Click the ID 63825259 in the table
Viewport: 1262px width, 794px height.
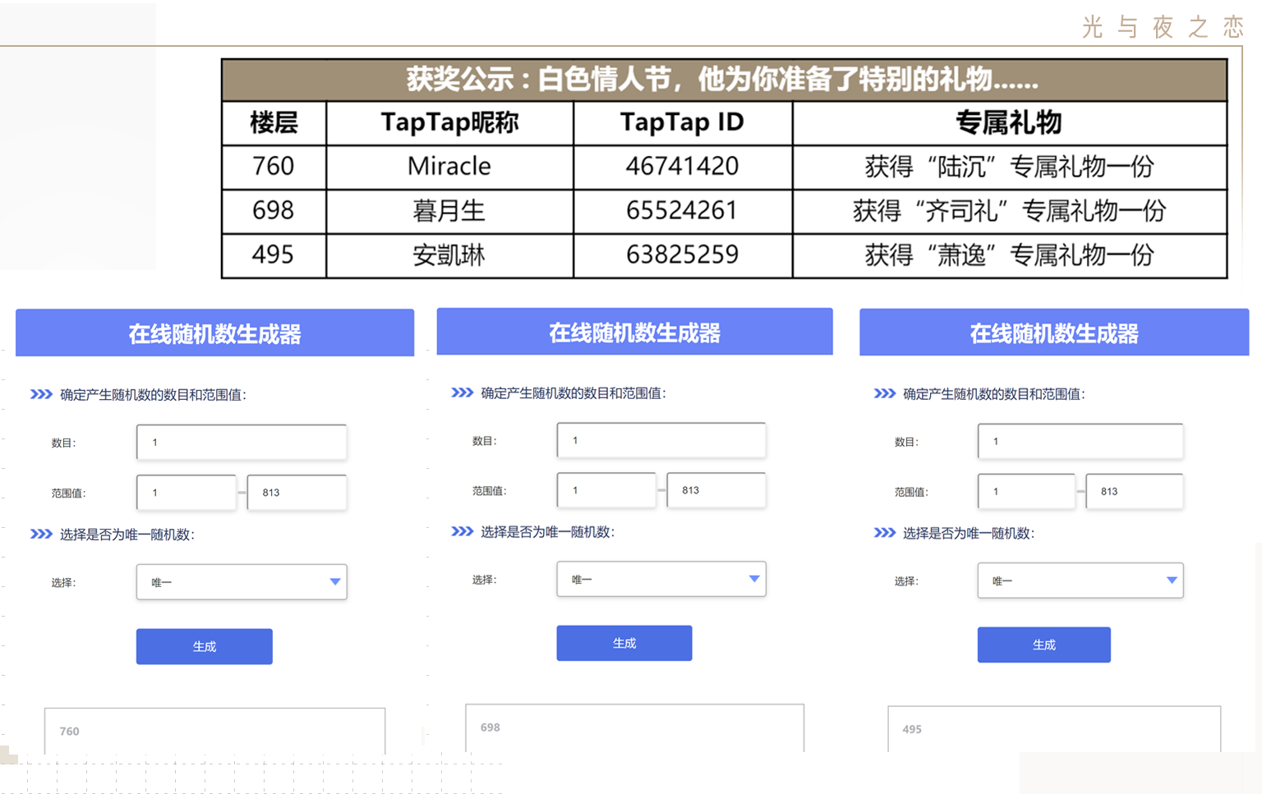tap(682, 255)
